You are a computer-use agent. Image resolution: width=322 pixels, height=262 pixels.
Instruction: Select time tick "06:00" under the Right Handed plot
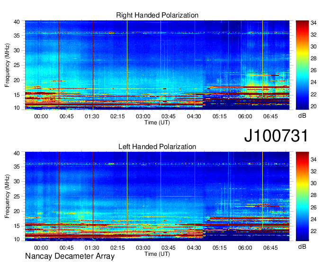coord(245,116)
